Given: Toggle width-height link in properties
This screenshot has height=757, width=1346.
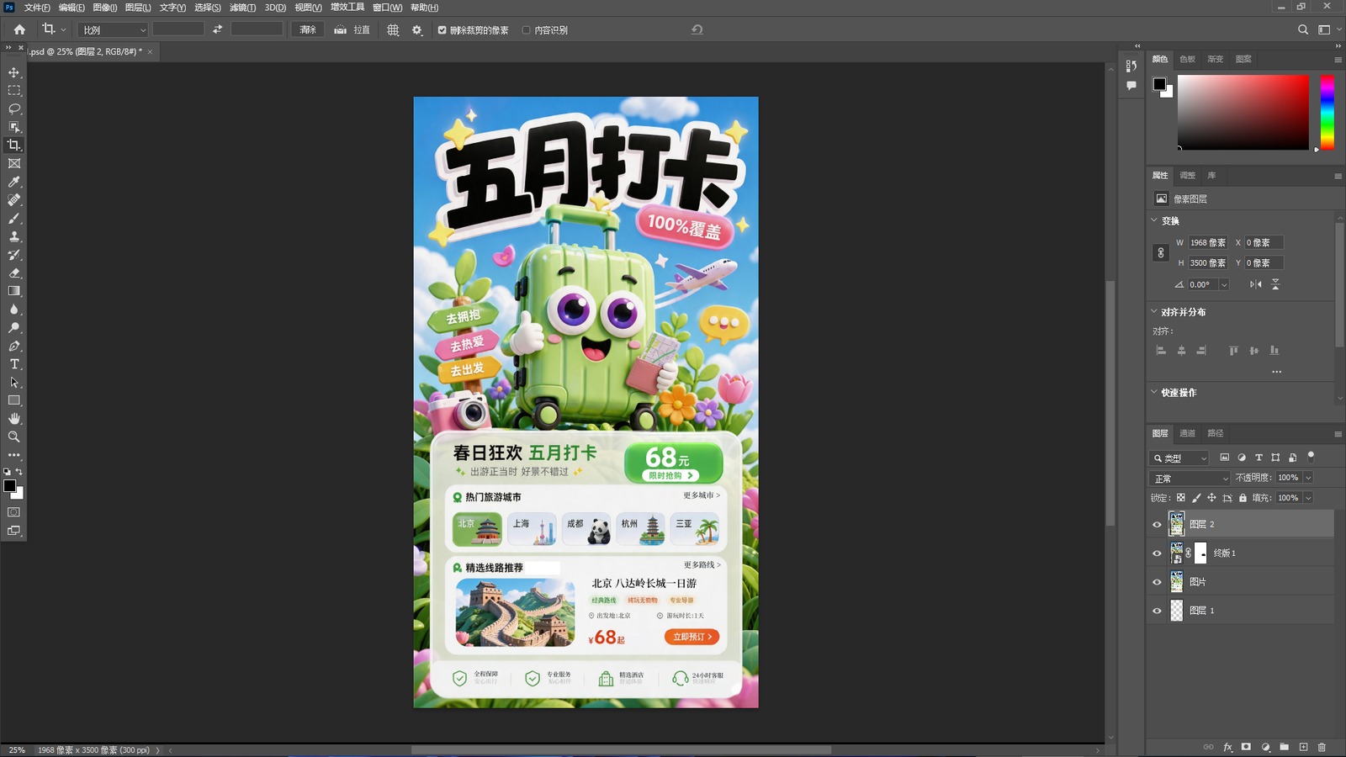Looking at the screenshot, I should 1161,252.
